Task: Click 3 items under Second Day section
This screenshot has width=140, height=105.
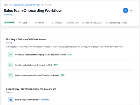Action: (x=9, y=92)
